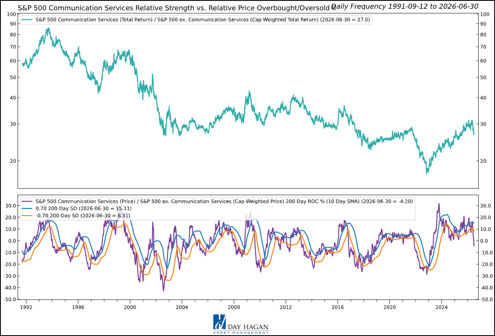The width and height of the screenshot is (495, 336).
Task: Select the '-0.70 200-Day SD' legend entry
Action: pos(76,215)
